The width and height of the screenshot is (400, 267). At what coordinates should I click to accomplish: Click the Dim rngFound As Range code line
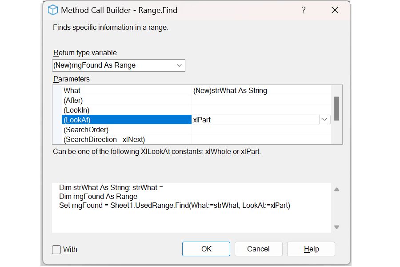pyautogui.click(x=98, y=197)
